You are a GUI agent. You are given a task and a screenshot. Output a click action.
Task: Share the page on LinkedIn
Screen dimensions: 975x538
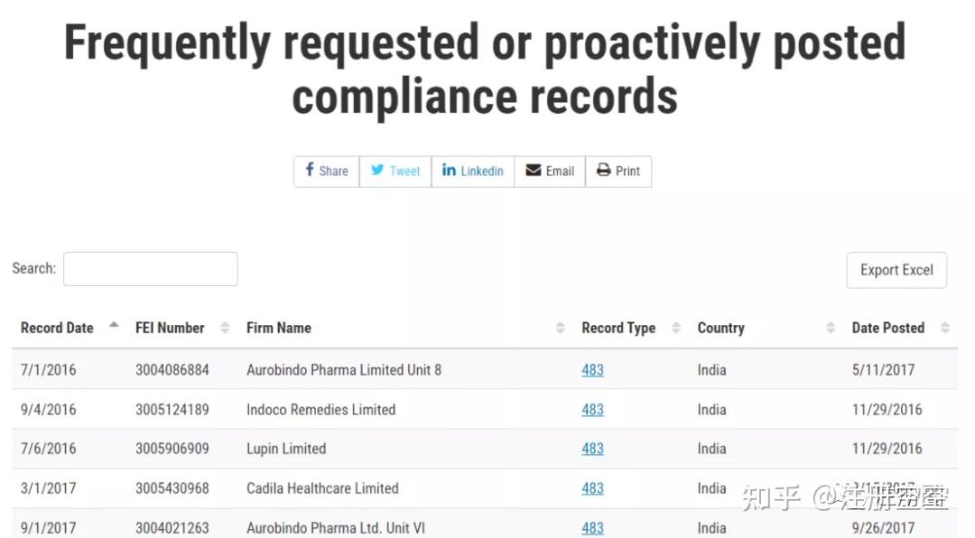coord(473,171)
